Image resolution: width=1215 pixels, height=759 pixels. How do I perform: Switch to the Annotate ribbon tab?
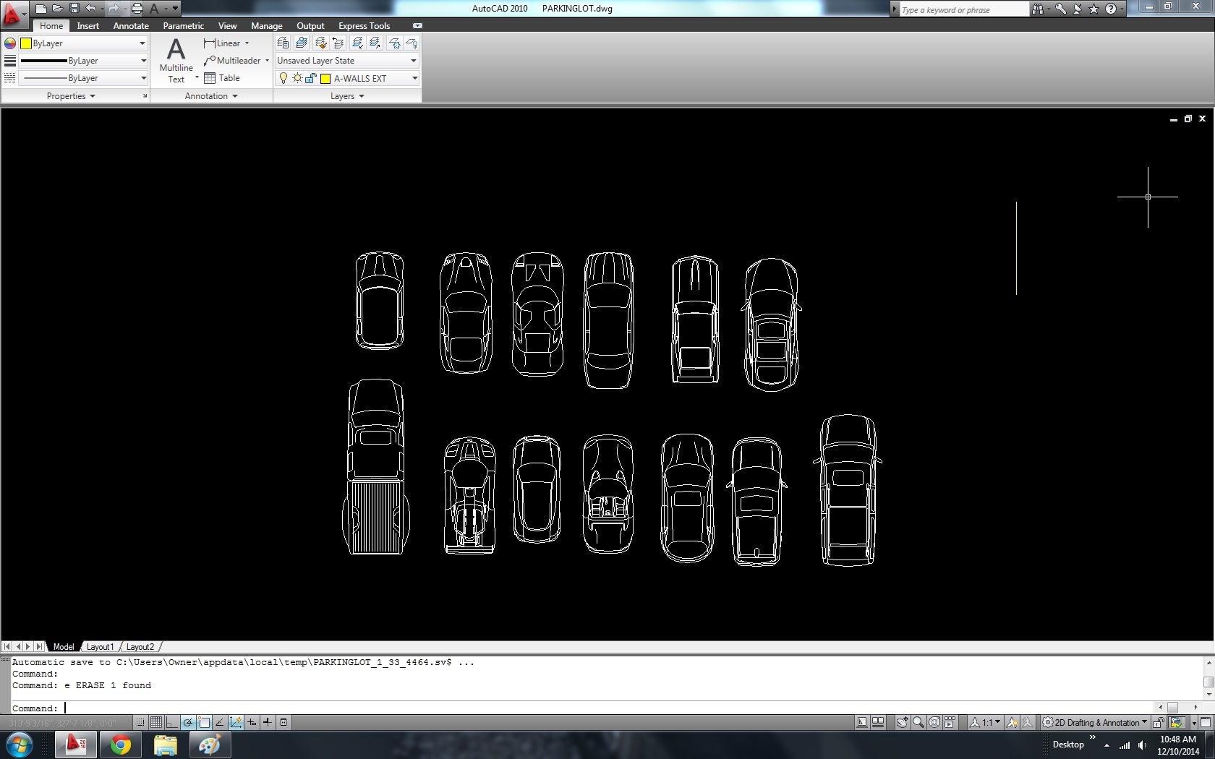[x=131, y=26]
